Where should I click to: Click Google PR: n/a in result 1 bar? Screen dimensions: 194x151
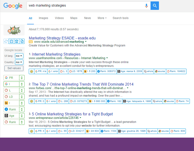[x=41, y=71]
